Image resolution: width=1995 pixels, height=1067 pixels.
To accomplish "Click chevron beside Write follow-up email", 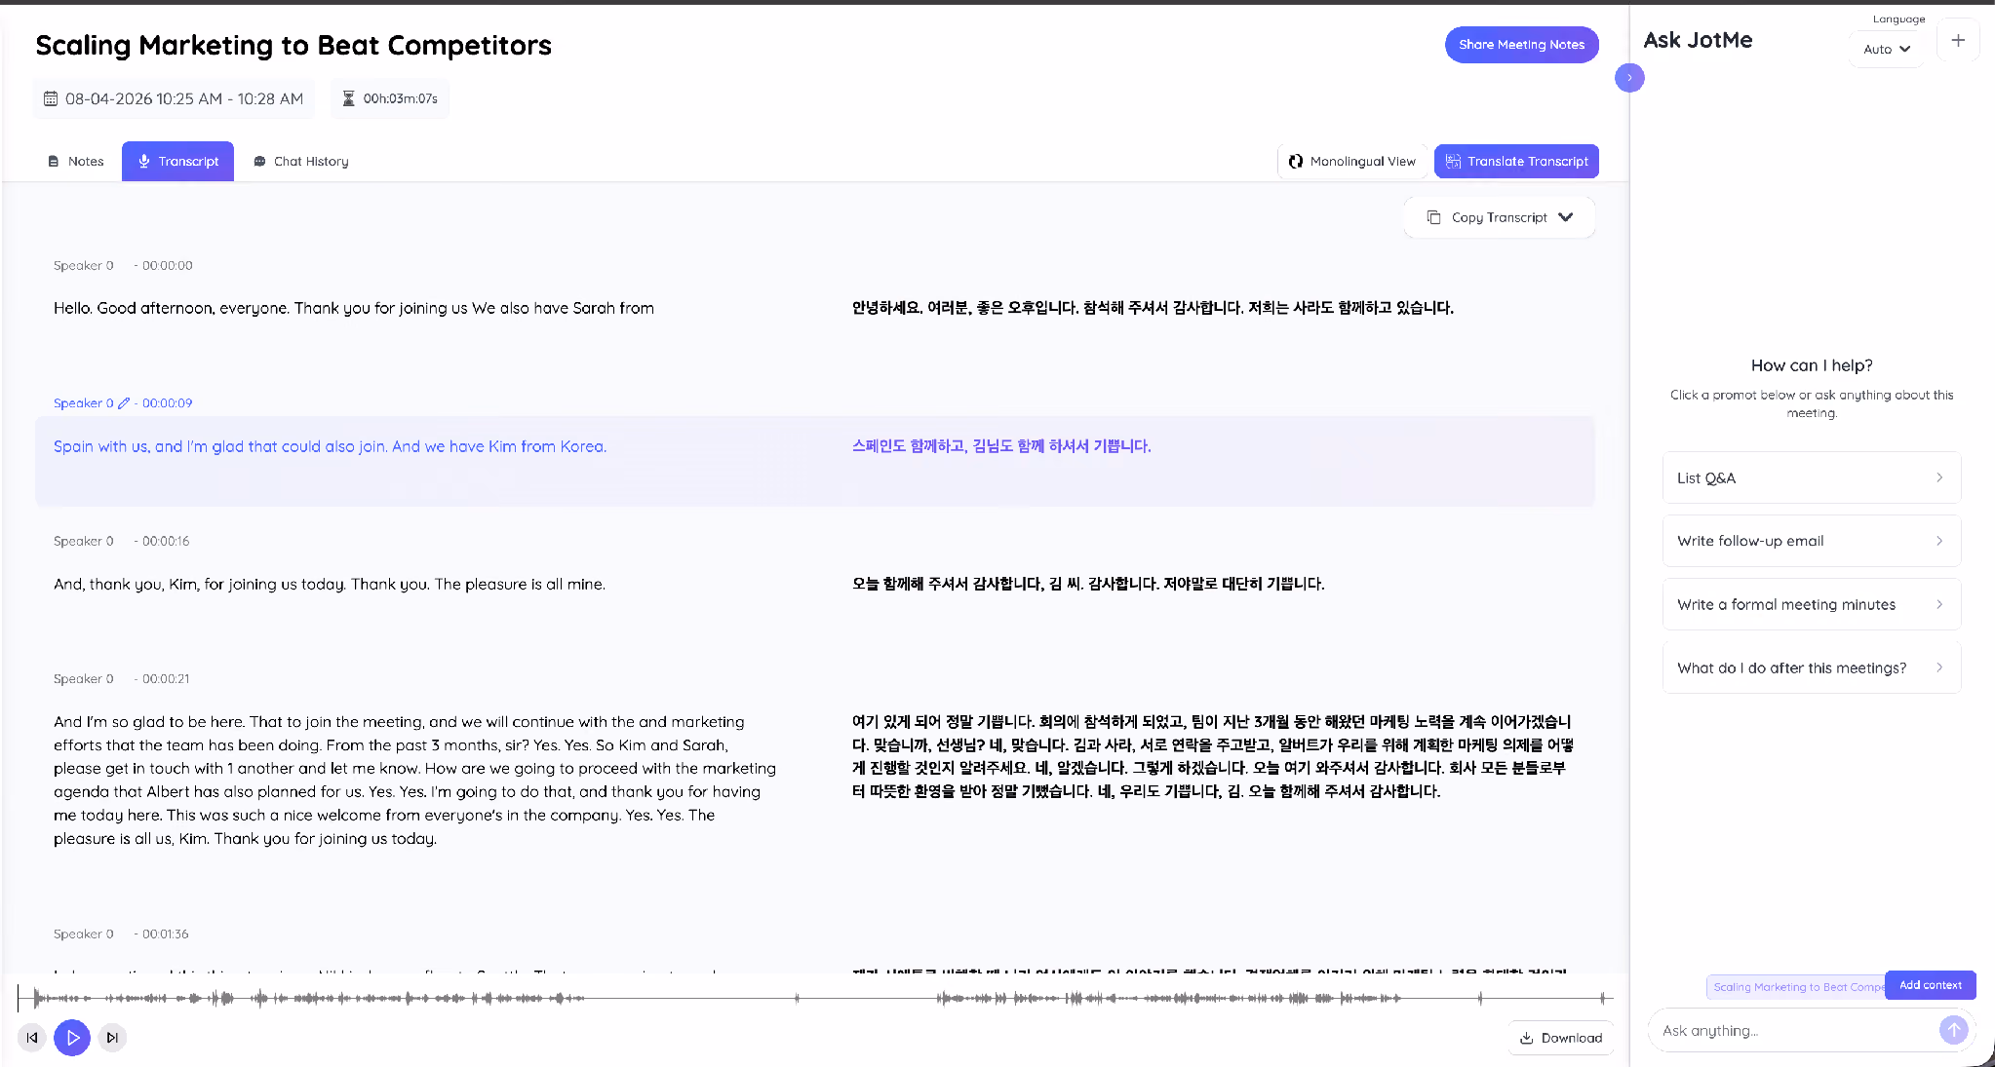I will point(1939,541).
